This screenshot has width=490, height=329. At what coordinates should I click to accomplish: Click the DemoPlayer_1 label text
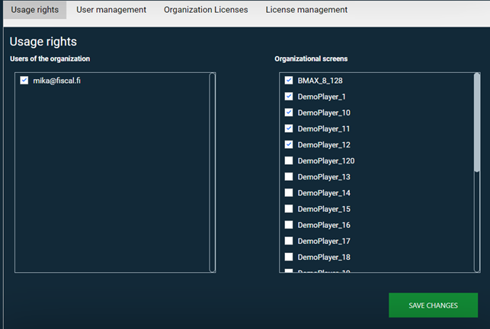click(322, 97)
